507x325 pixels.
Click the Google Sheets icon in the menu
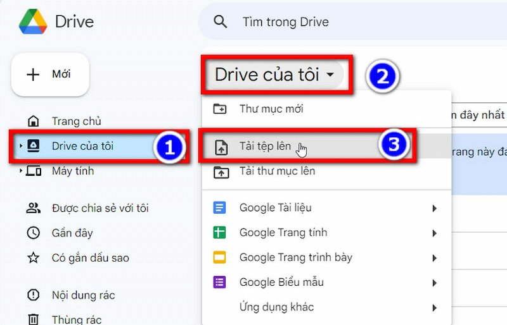coord(219,233)
